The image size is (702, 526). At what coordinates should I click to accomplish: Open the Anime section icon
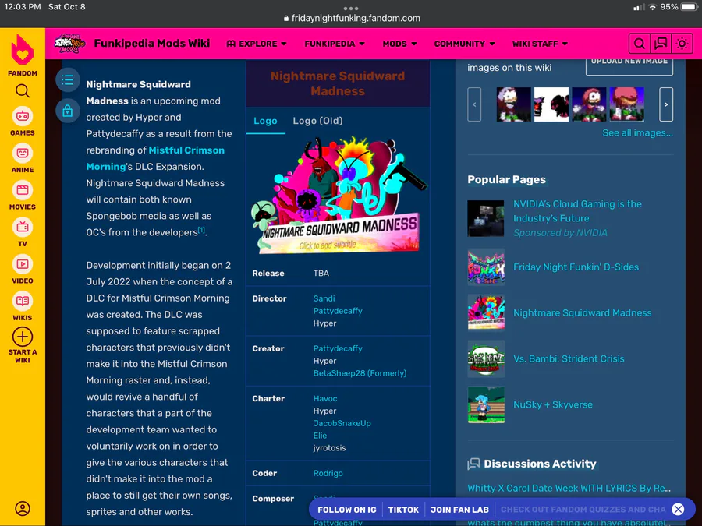23,154
